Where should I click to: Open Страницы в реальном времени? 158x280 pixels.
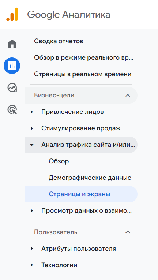[83, 74]
